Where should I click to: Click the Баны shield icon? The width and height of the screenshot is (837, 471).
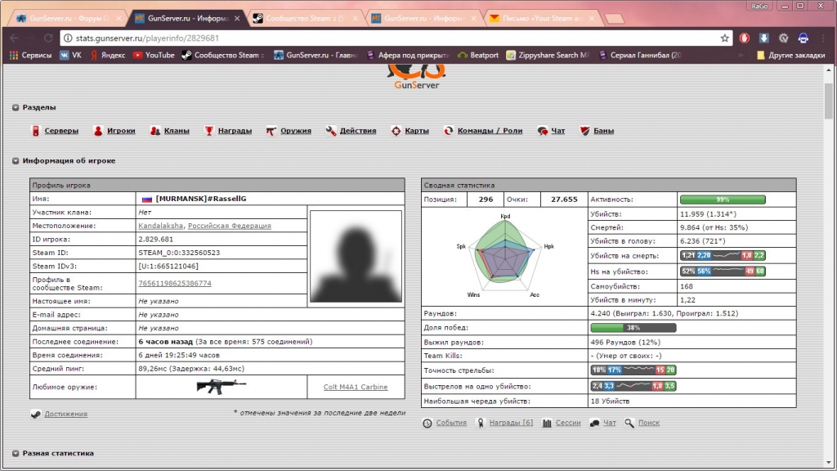tap(584, 131)
